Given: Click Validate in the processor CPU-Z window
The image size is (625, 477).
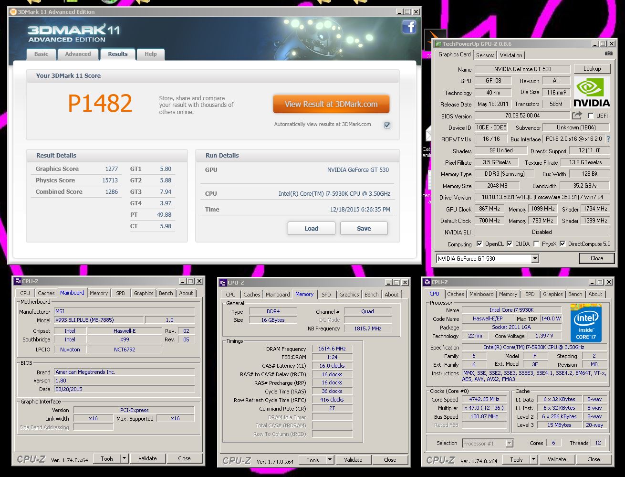Looking at the screenshot, I should pyautogui.click(x=557, y=459).
